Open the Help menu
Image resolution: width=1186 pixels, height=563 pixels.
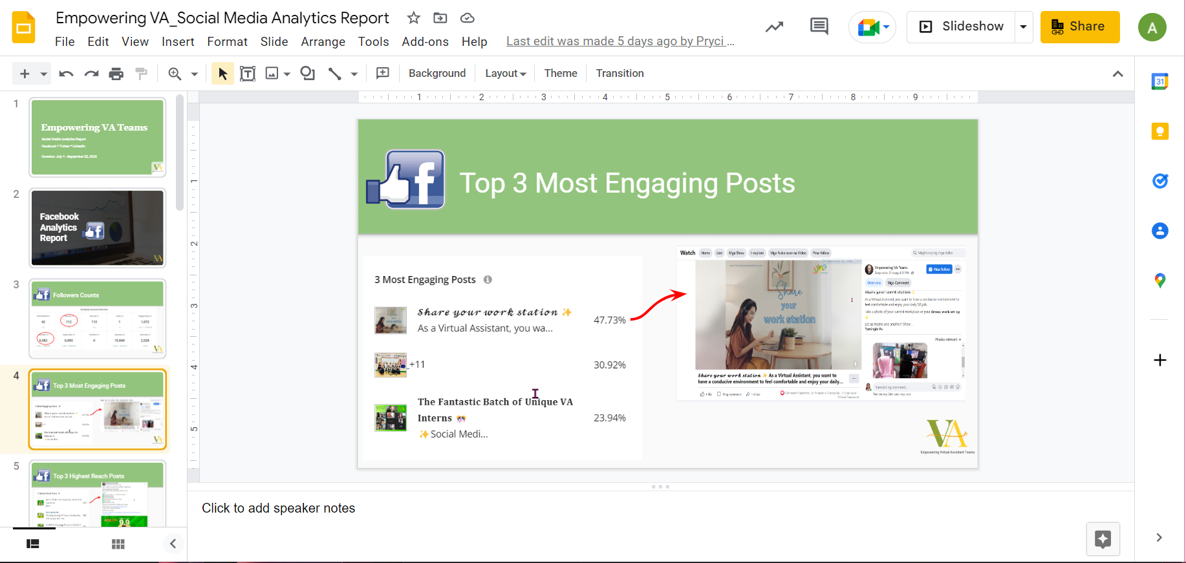[x=475, y=41]
